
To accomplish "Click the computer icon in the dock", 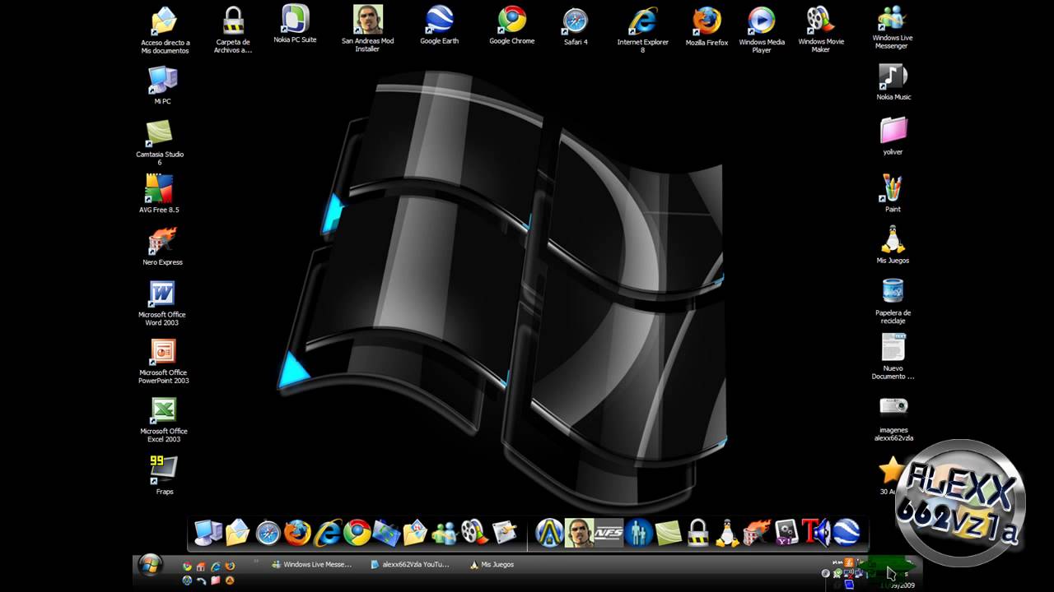I will 208,533.
